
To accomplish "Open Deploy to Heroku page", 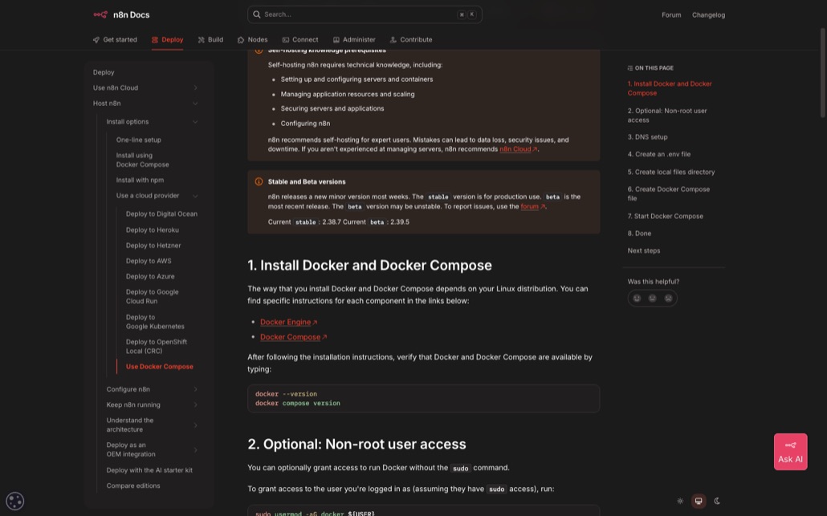I will (x=152, y=230).
